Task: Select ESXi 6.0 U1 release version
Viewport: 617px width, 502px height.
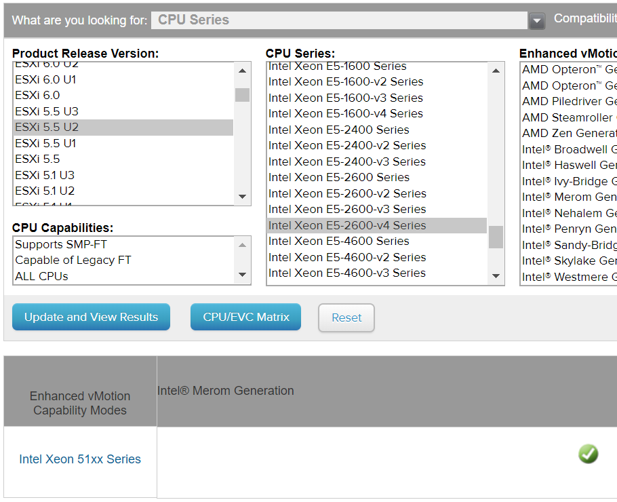Action: click(81, 79)
